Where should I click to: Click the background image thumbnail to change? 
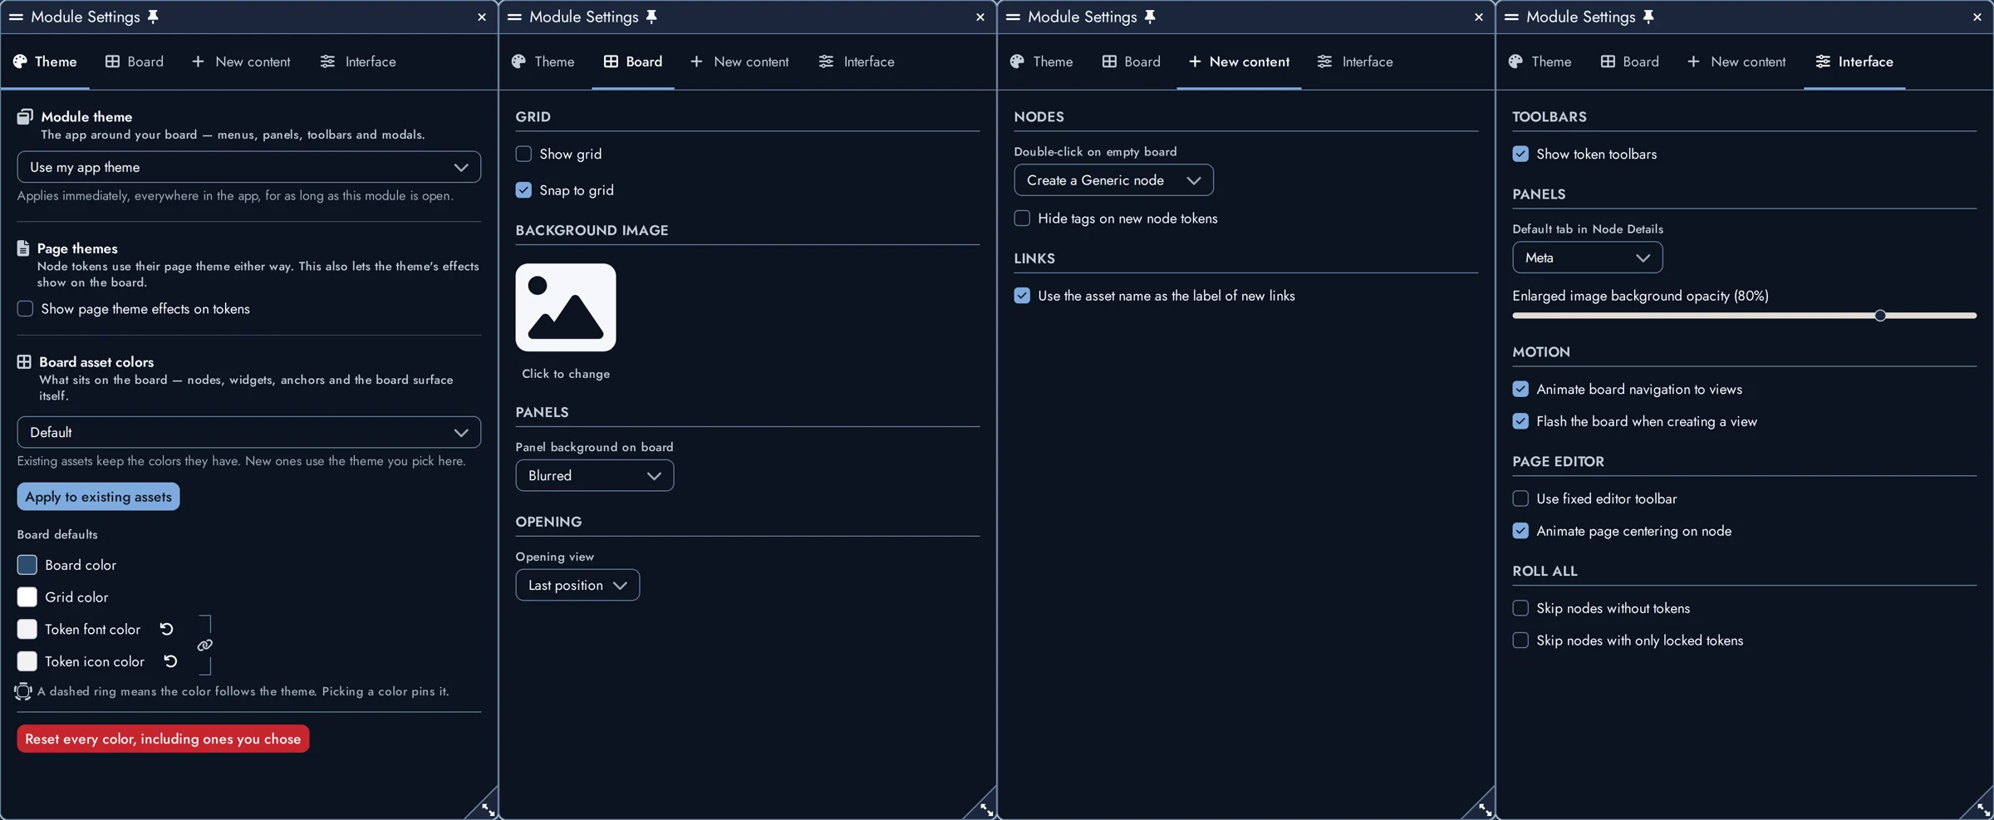566,307
